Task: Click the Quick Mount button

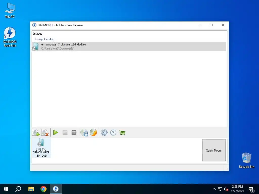Action: (x=214, y=151)
